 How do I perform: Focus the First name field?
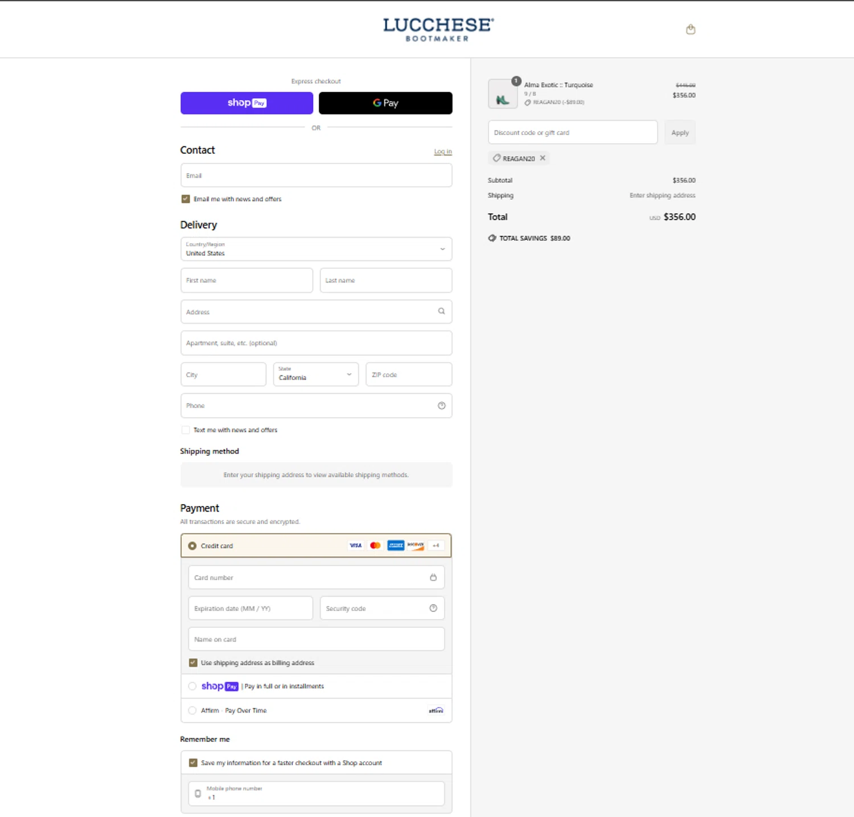click(x=247, y=280)
